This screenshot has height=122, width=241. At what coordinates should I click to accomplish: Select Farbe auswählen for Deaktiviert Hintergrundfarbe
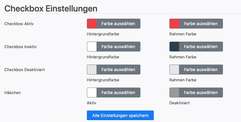point(118,70)
